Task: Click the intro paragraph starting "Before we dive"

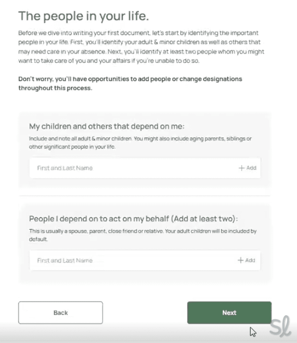Action: click(x=141, y=47)
